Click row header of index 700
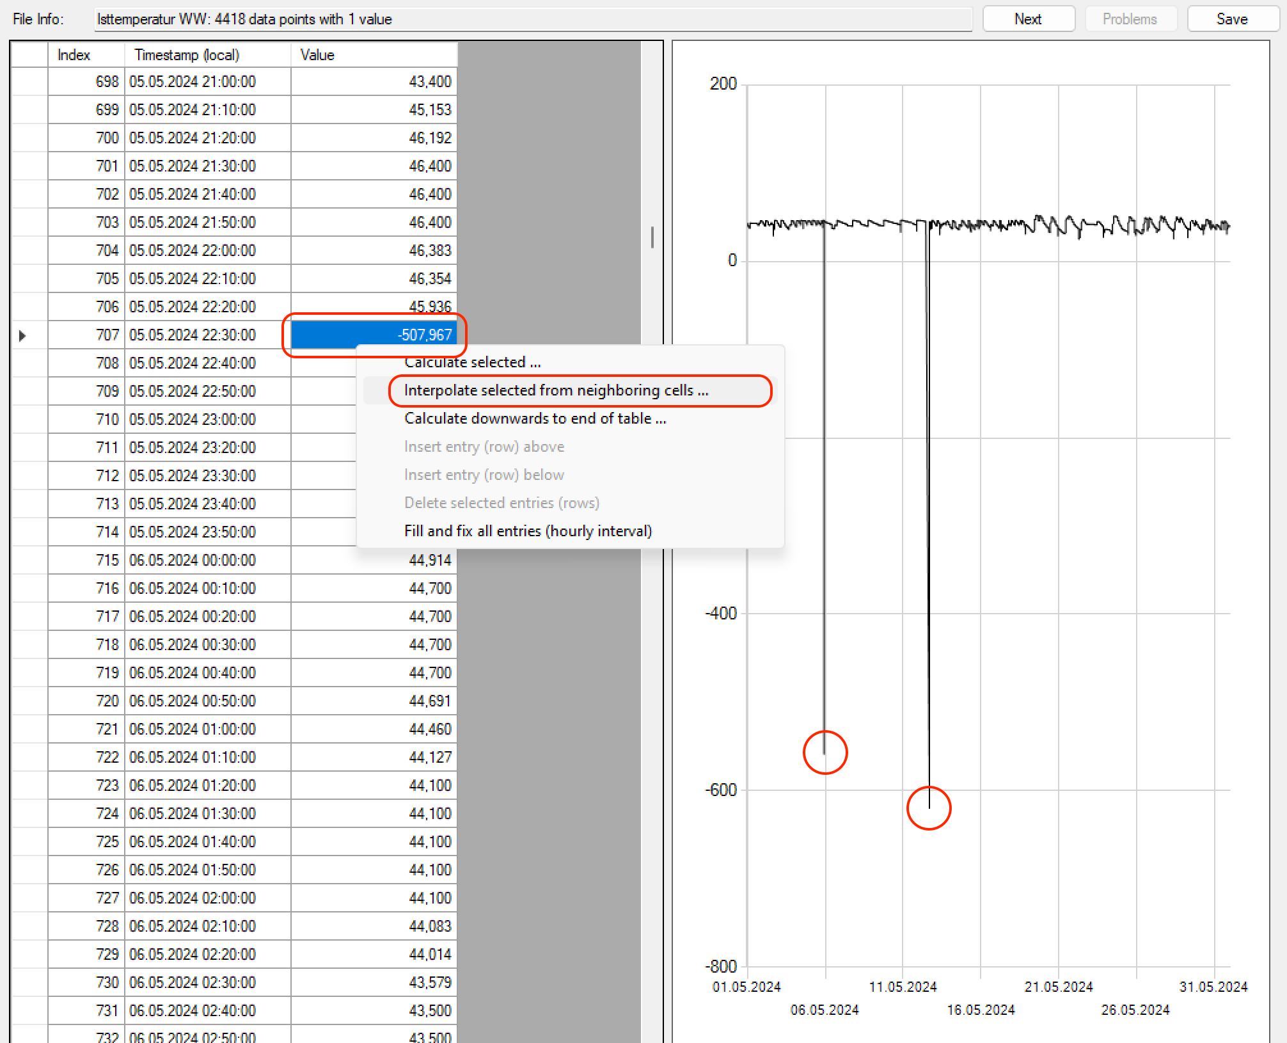This screenshot has height=1043, width=1287. point(29,138)
